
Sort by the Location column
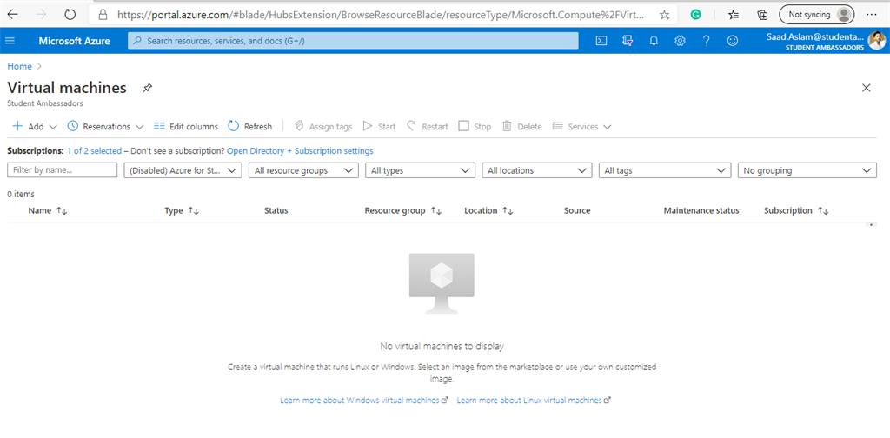(488, 210)
